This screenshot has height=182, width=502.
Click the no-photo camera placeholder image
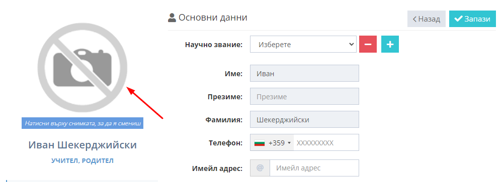82,68
